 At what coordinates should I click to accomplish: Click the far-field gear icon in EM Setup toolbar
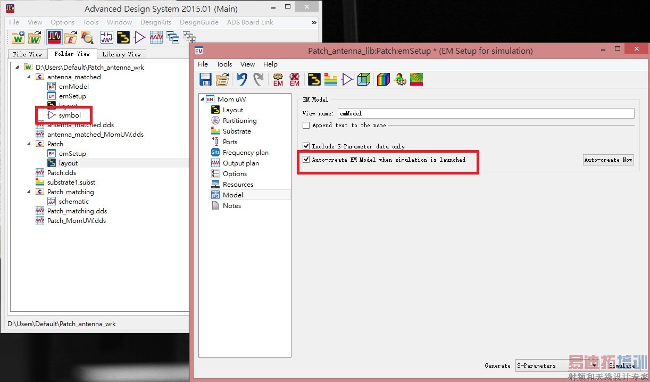pyautogui.click(x=400, y=79)
